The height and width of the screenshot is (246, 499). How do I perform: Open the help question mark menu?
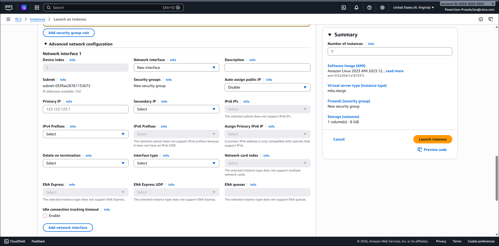tap(369, 8)
